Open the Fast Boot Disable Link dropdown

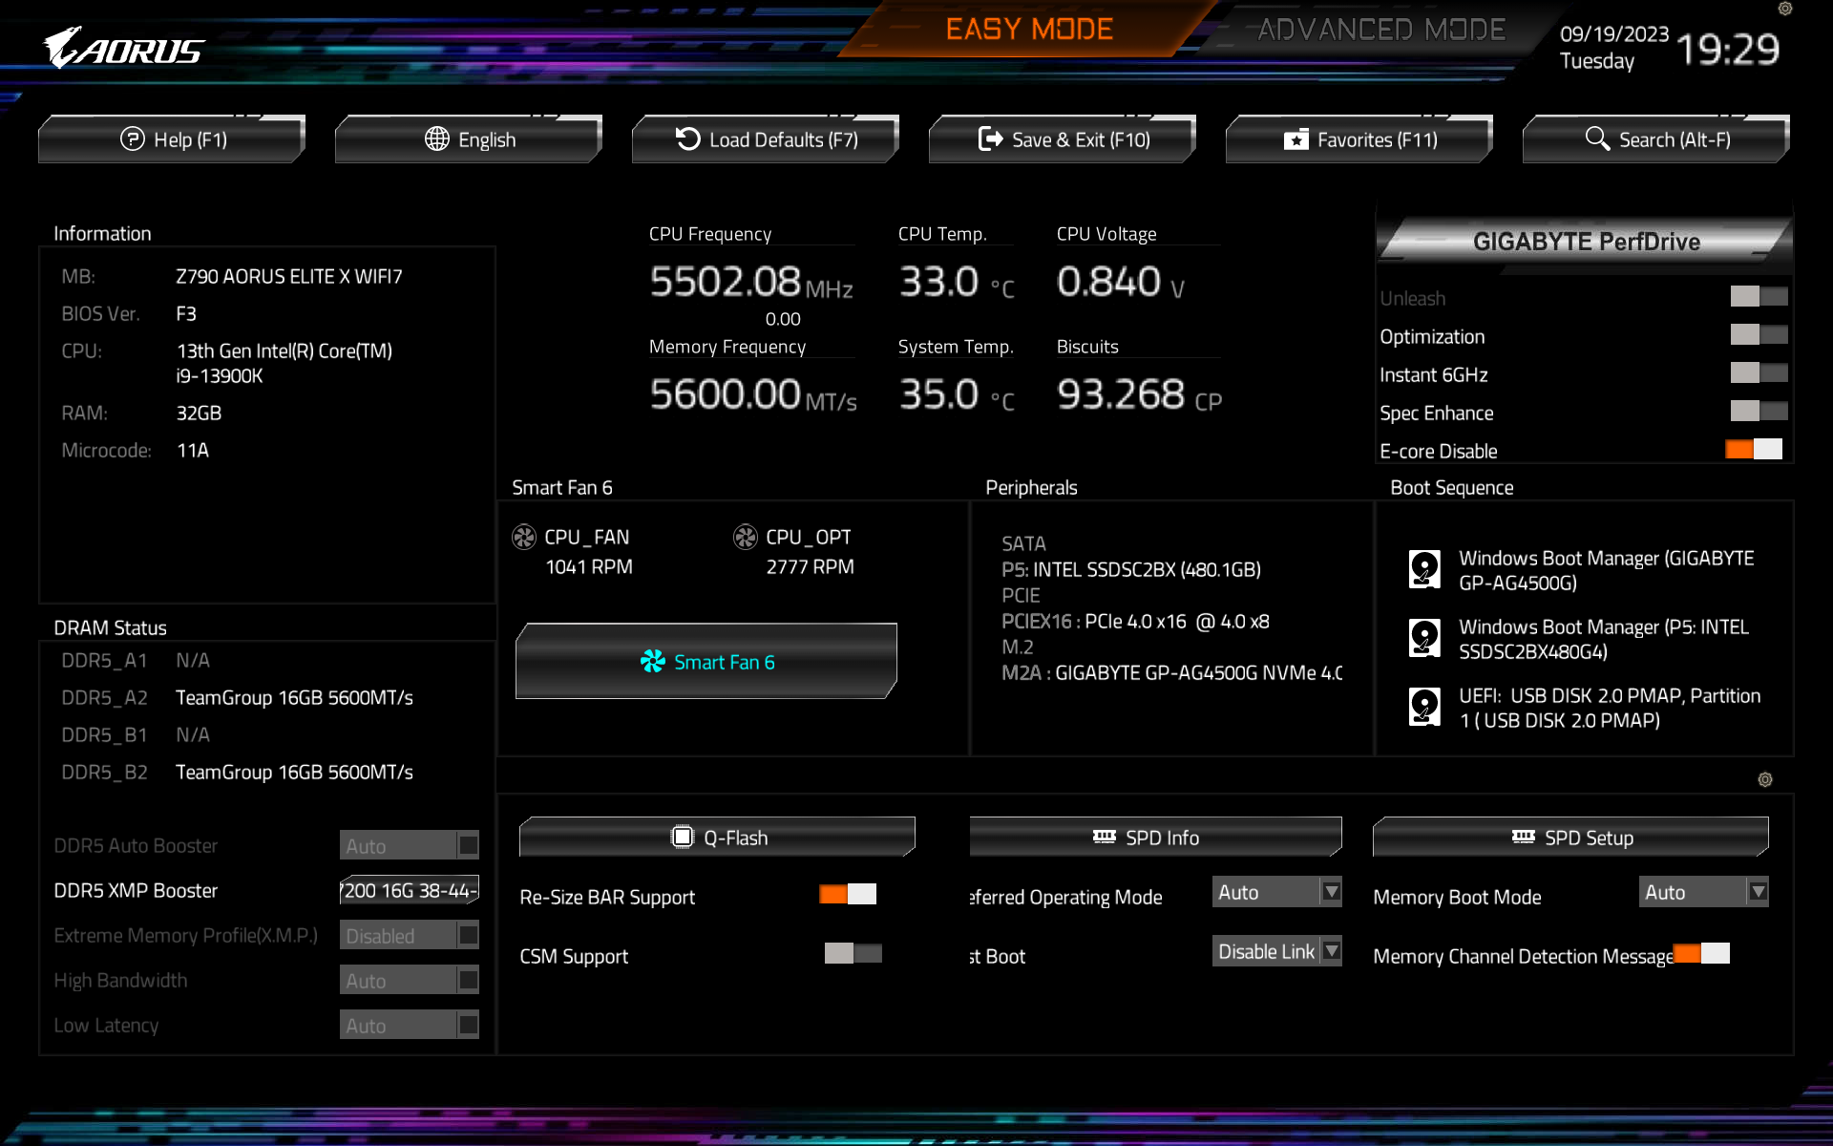point(1276,952)
